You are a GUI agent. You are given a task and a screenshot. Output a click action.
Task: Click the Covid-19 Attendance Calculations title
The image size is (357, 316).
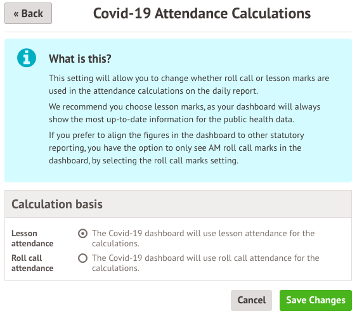coord(202,13)
